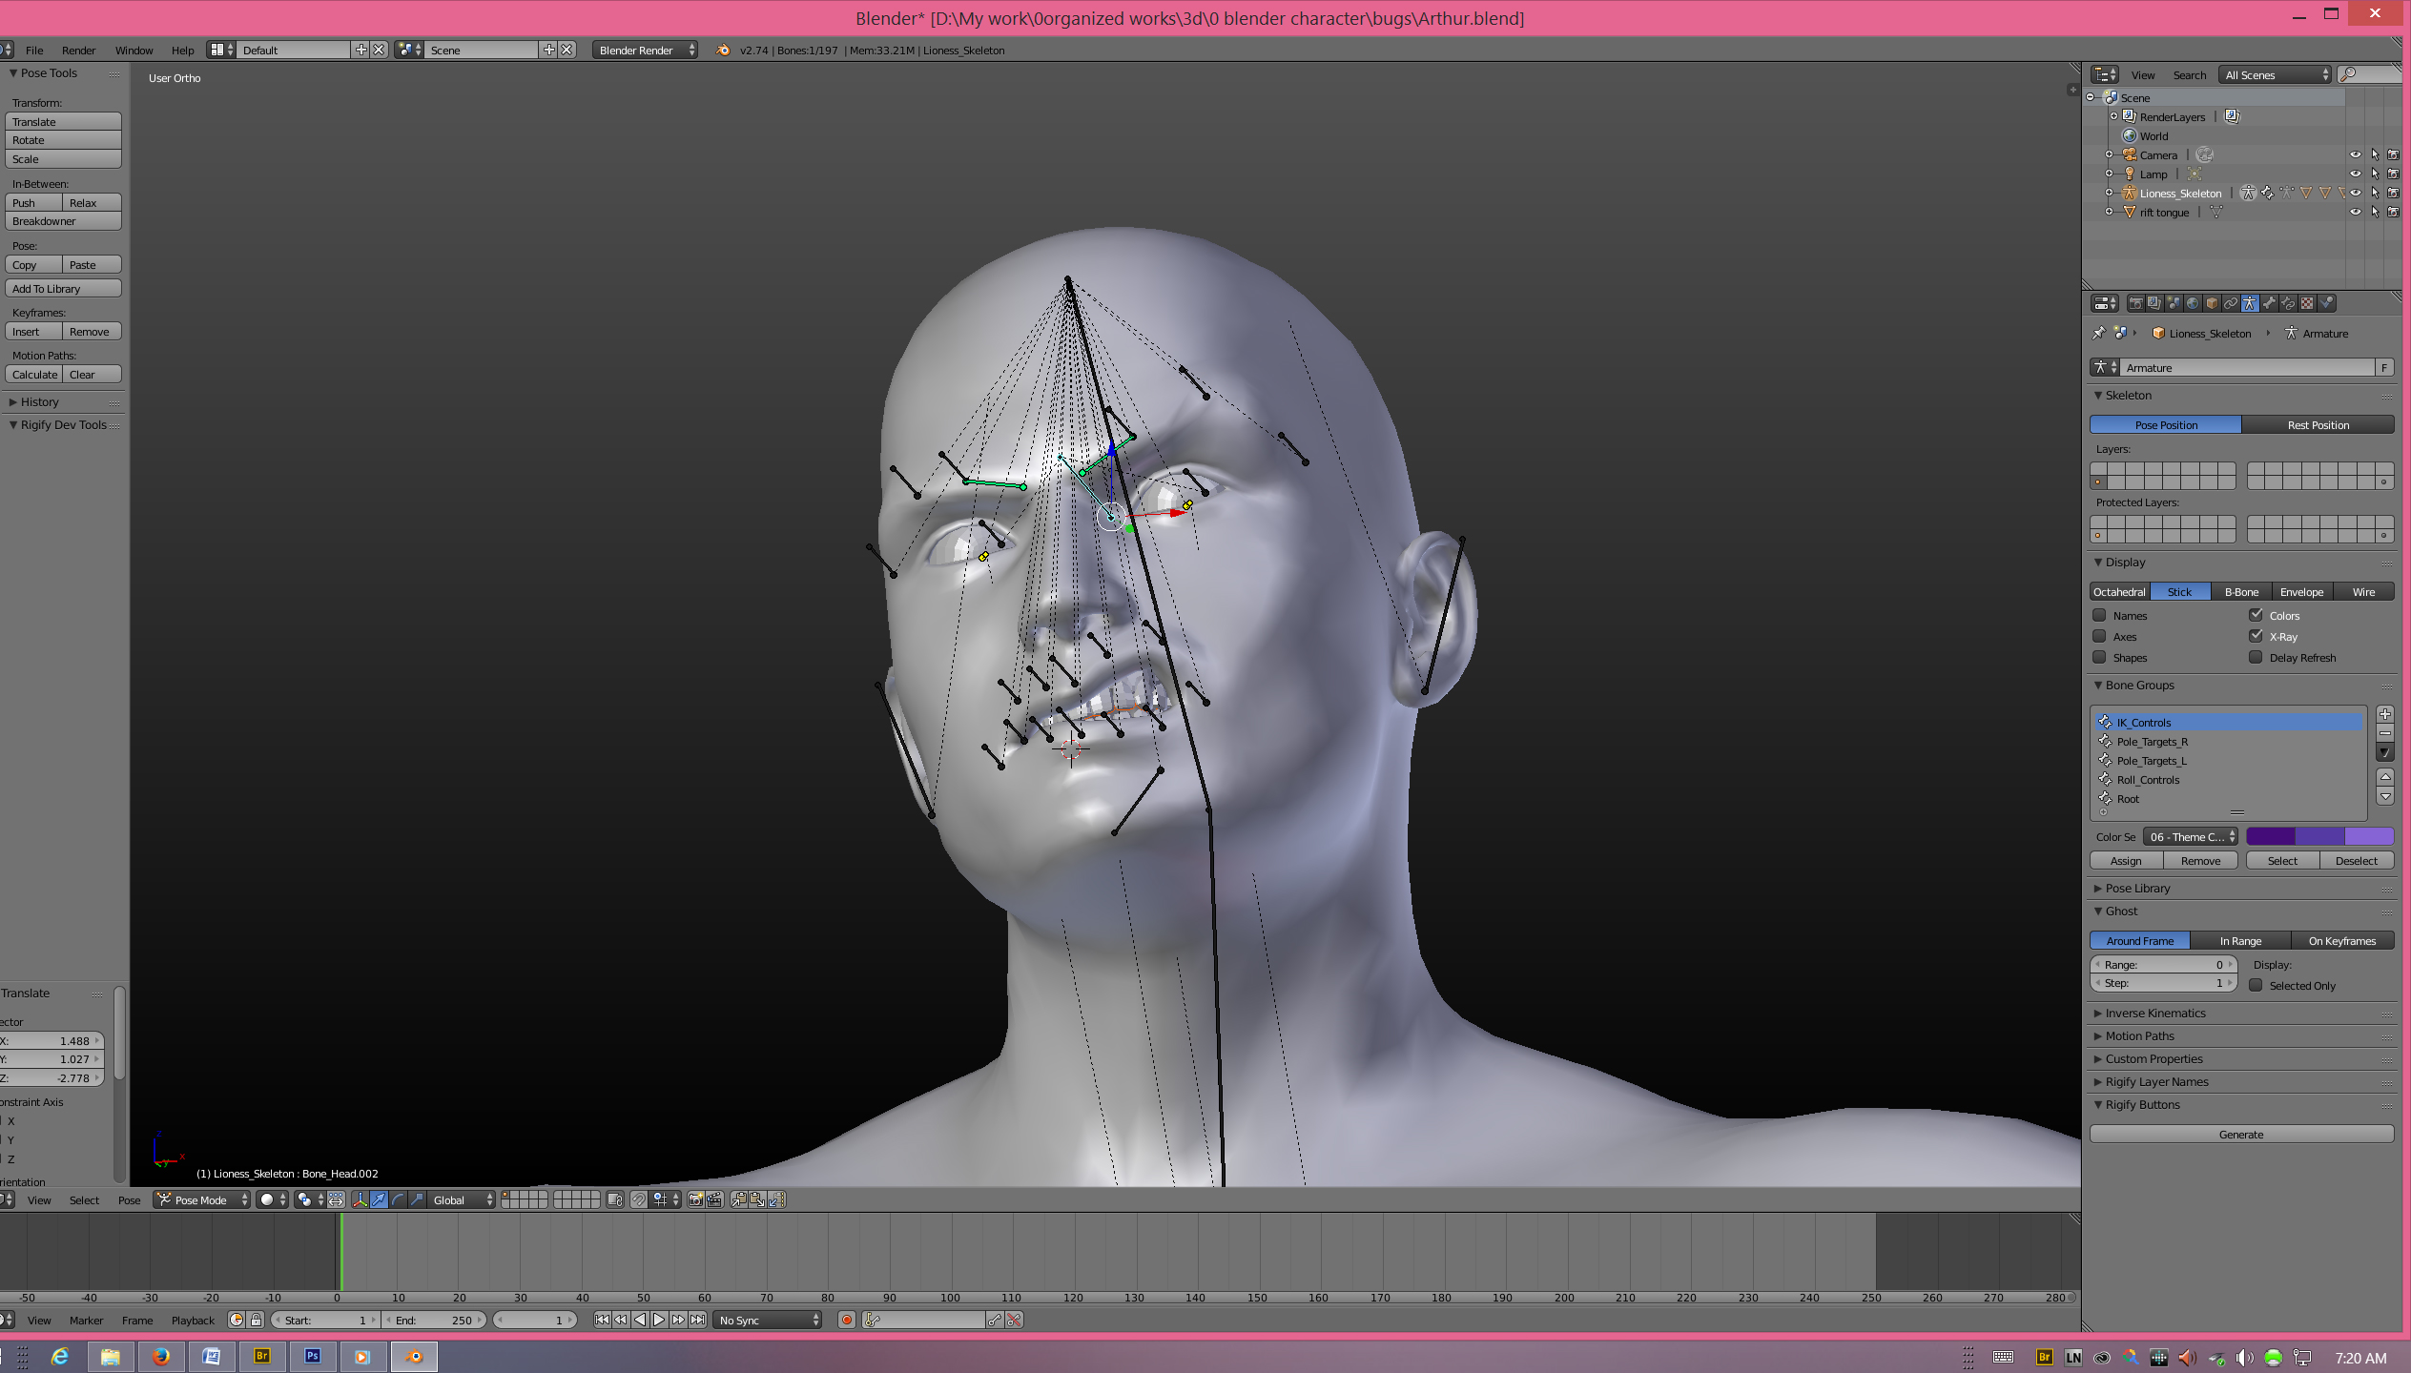The image size is (2411, 1373).
Task: Switch bone display to B-Bone
Action: (2240, 592)
